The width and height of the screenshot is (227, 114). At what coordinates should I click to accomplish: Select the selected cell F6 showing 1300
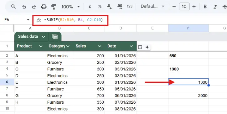click(188, 82)
